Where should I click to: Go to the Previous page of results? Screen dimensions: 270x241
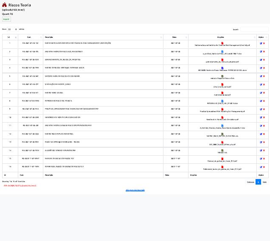pyautogui.click(x=250, y=182)
